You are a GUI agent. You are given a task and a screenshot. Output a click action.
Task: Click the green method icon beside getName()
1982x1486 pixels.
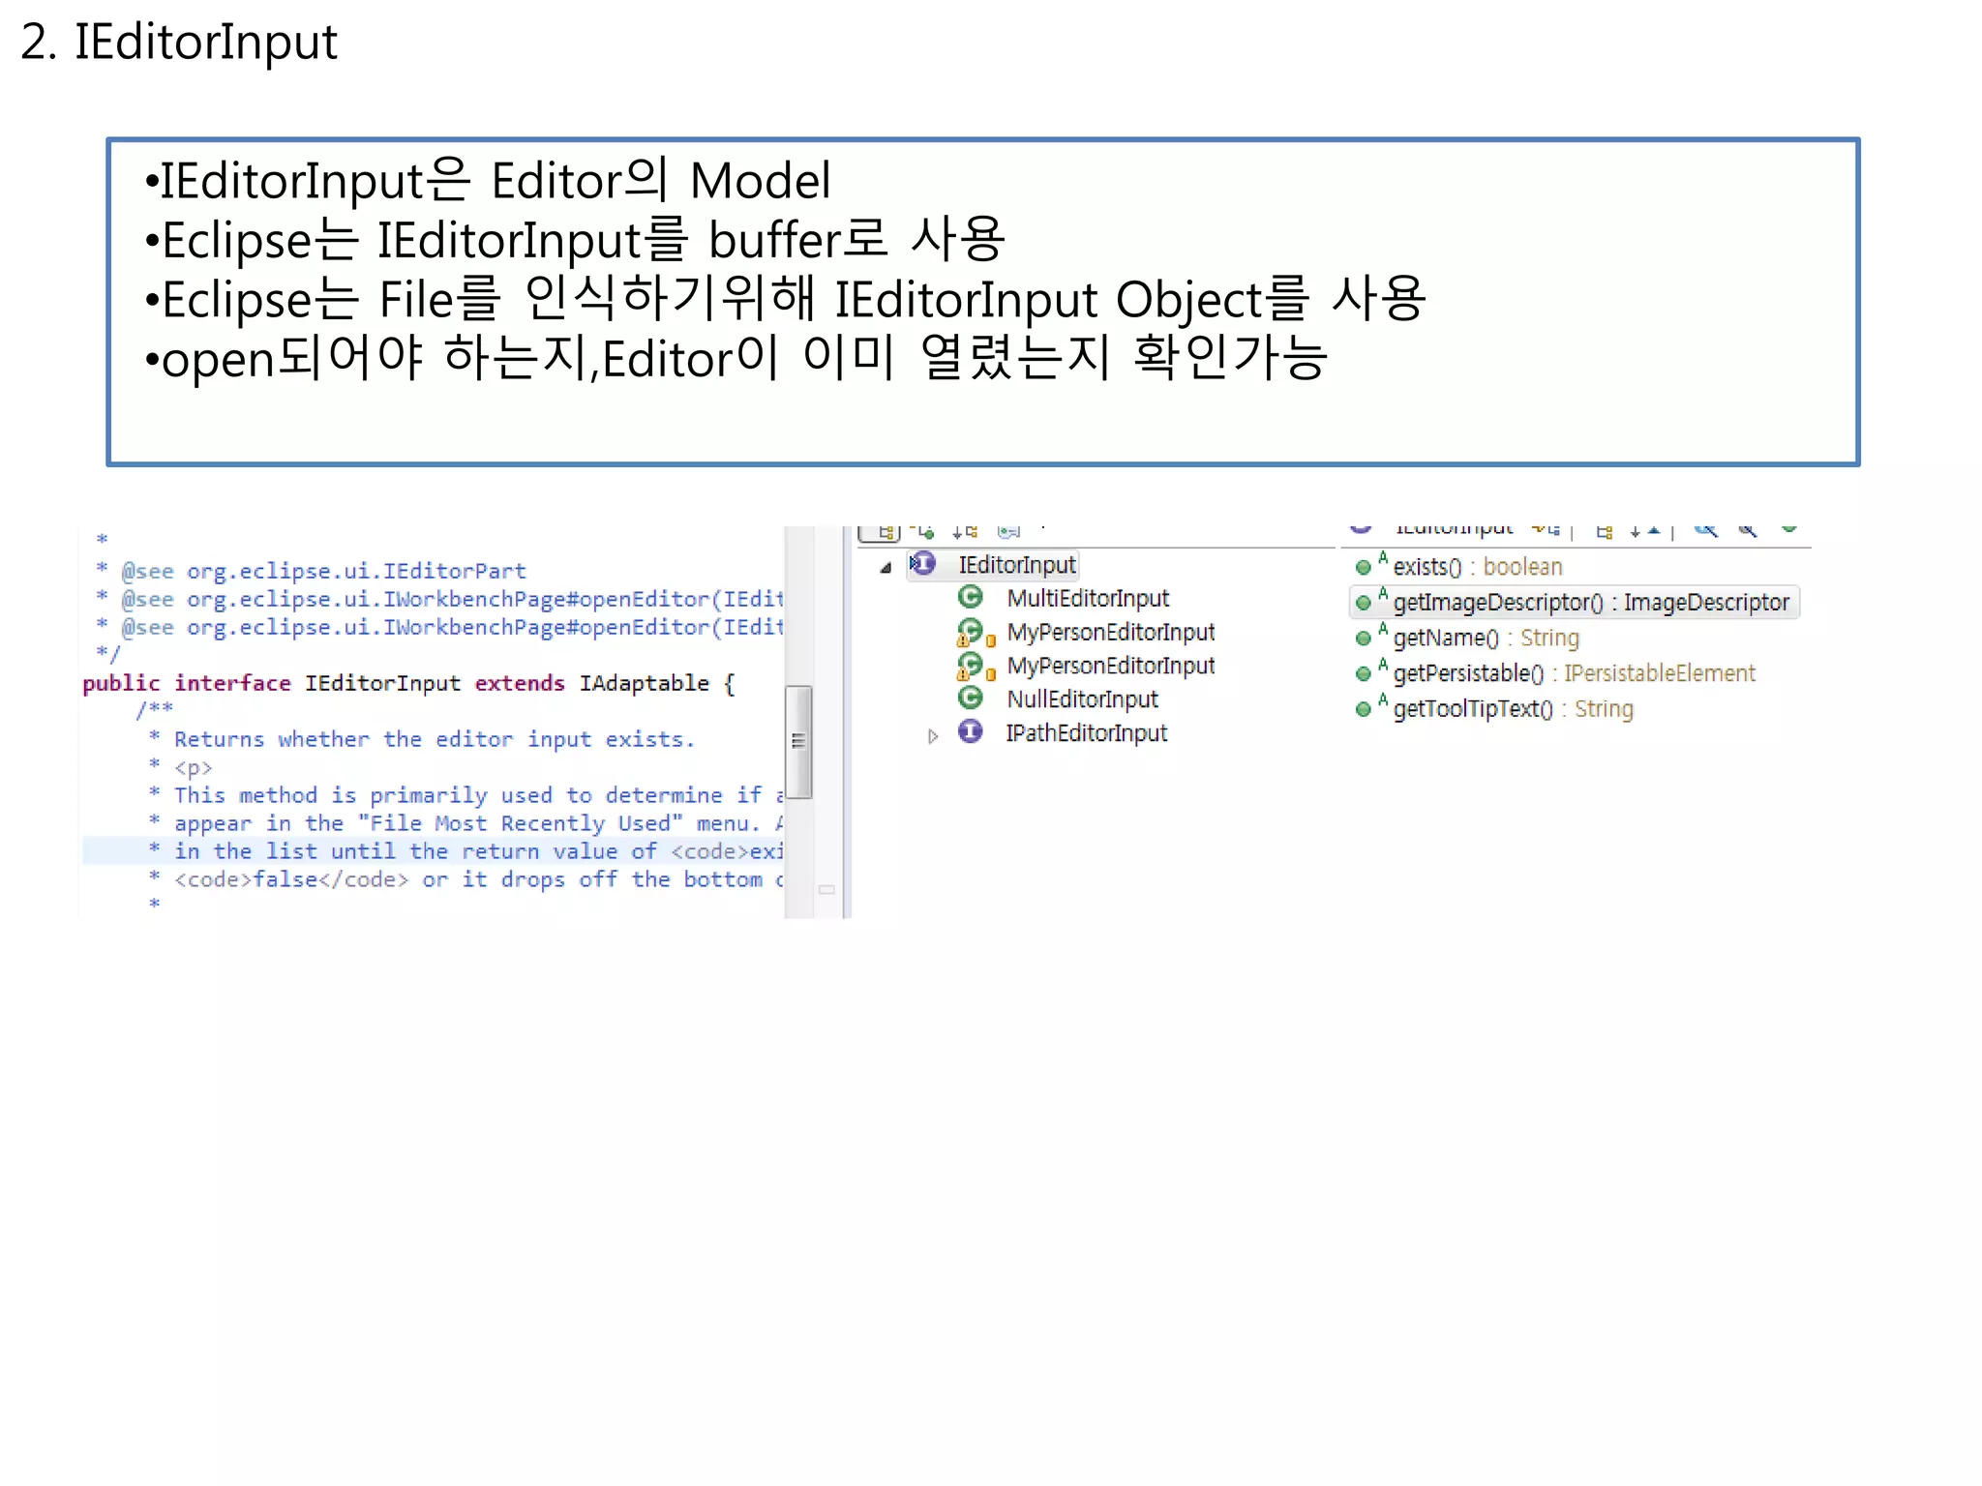tap(1364, 639)
